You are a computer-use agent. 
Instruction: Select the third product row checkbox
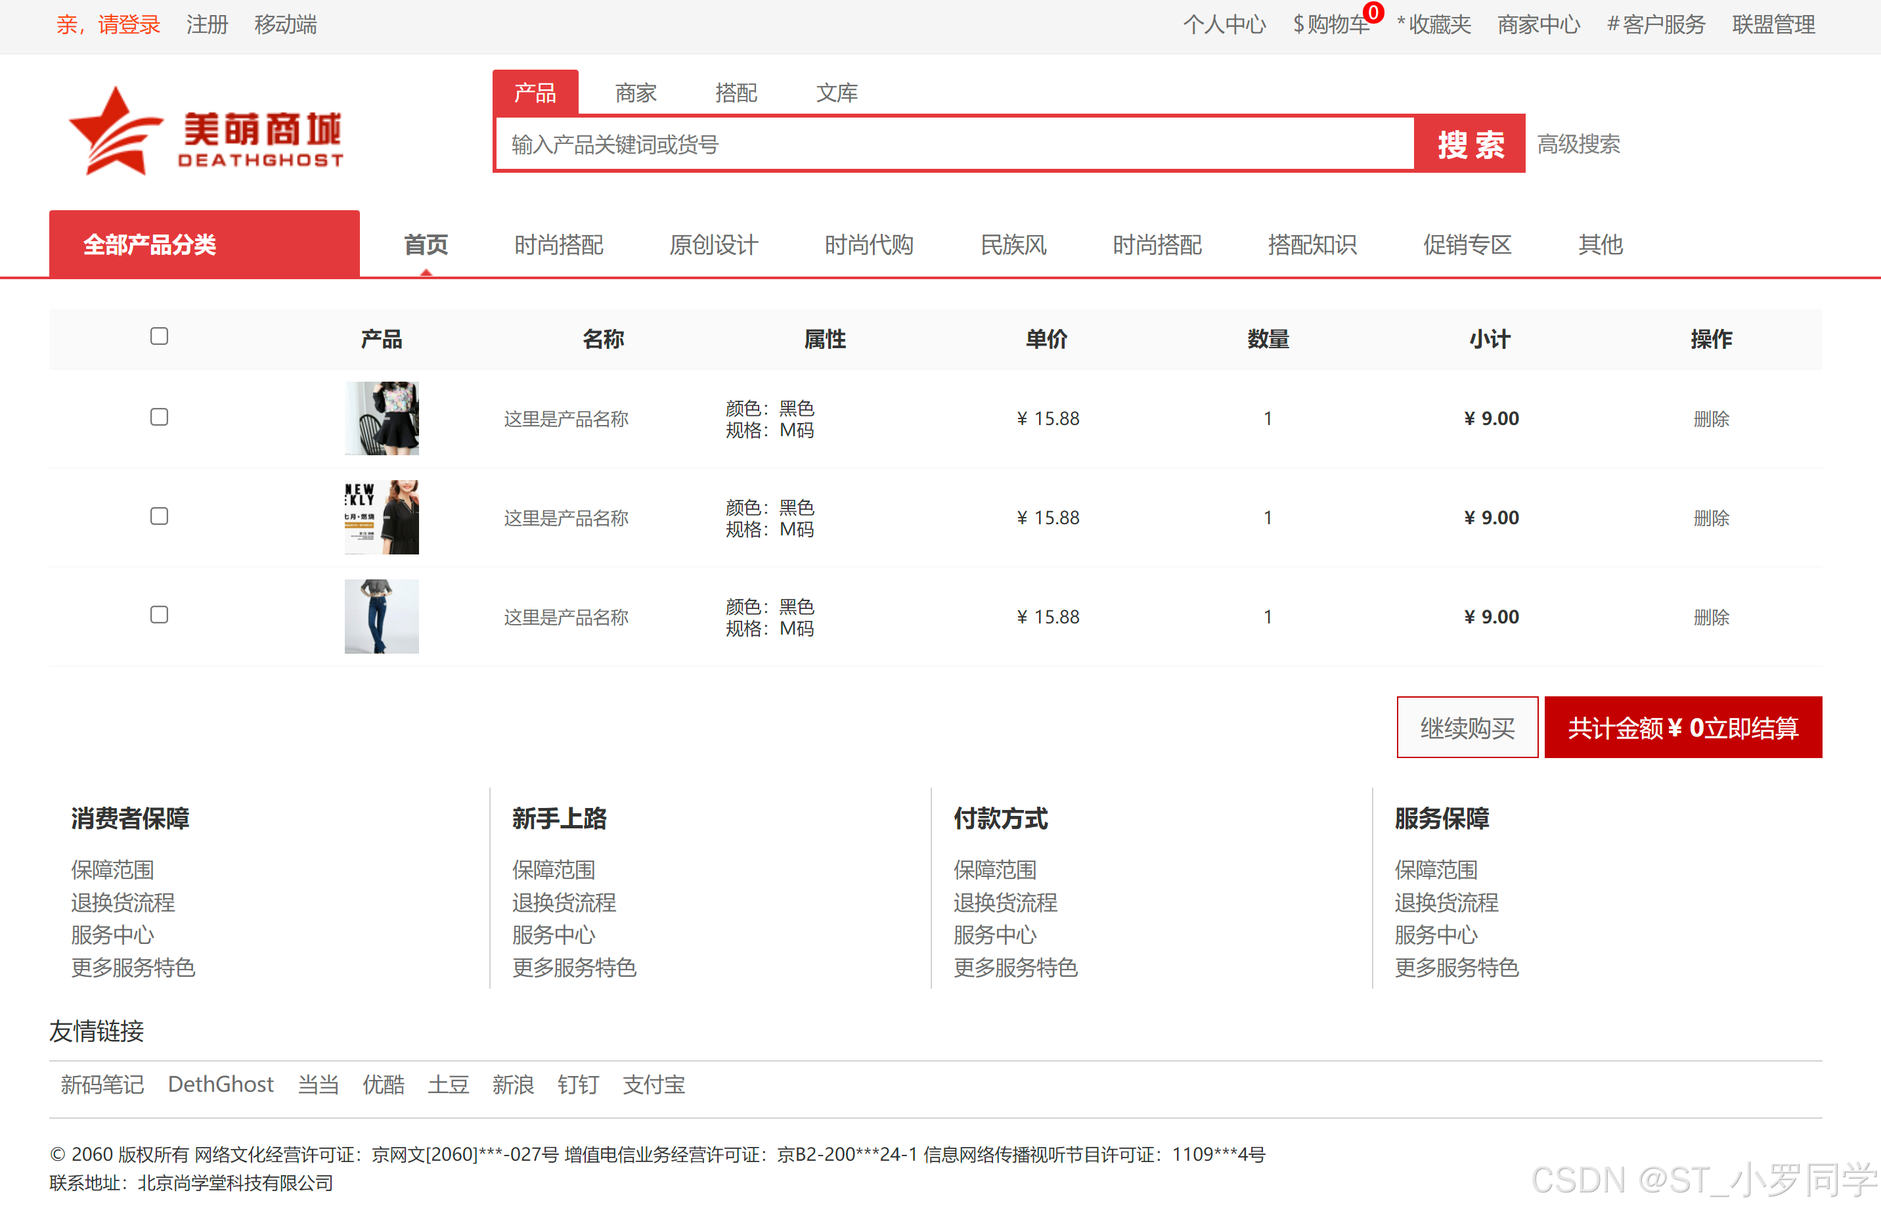(x=159, y=615)
